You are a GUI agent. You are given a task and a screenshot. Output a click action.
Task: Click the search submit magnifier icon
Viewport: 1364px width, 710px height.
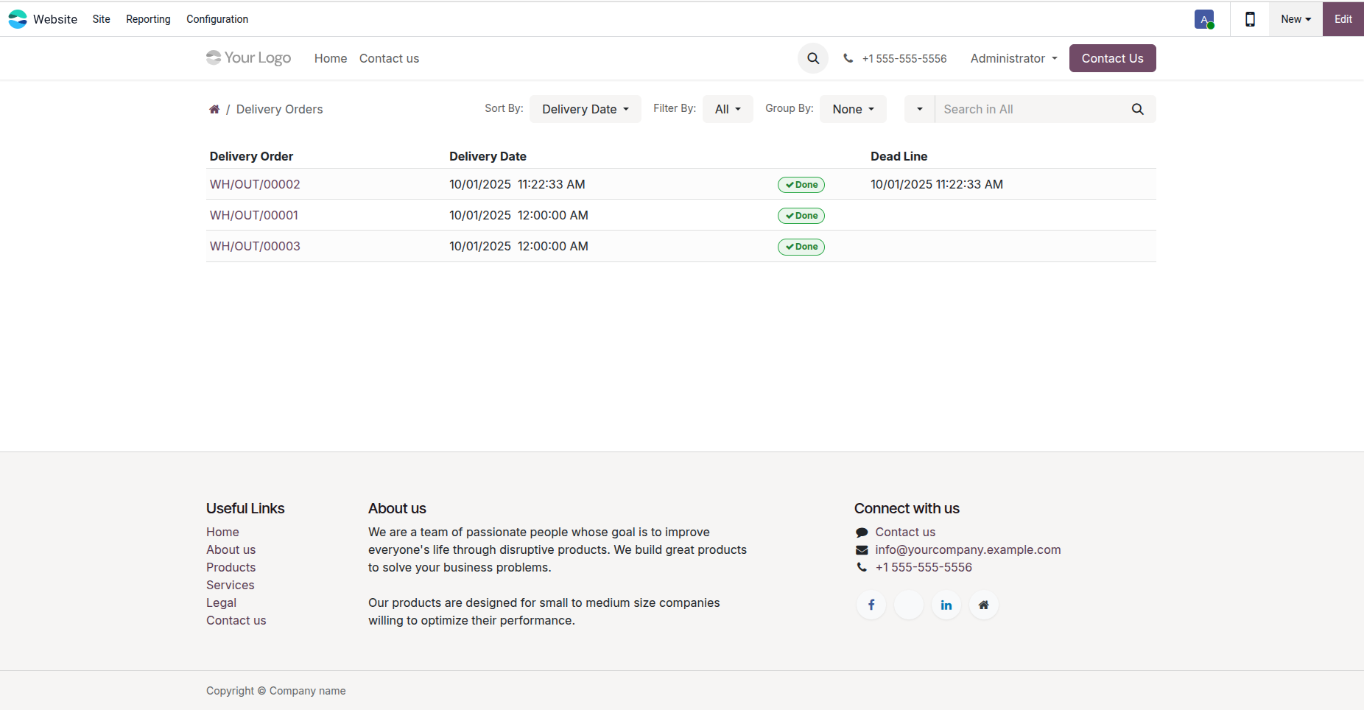(x=1138, y=109)
